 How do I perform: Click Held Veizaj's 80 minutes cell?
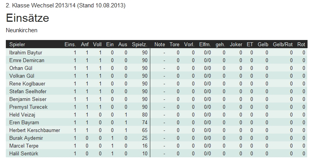click(144, 115)
